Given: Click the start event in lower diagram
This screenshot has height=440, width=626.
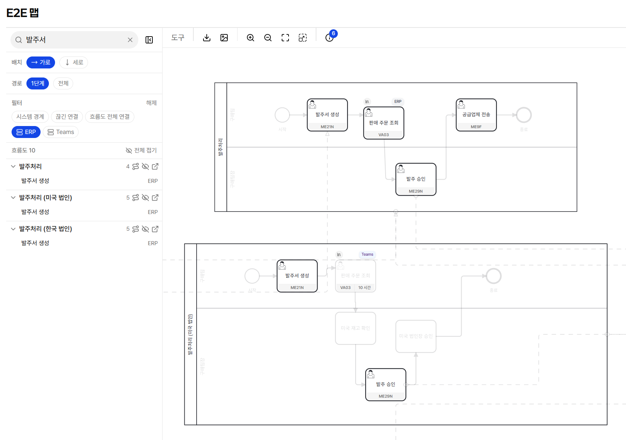Looking at the screenshot, I should [252, 276].
